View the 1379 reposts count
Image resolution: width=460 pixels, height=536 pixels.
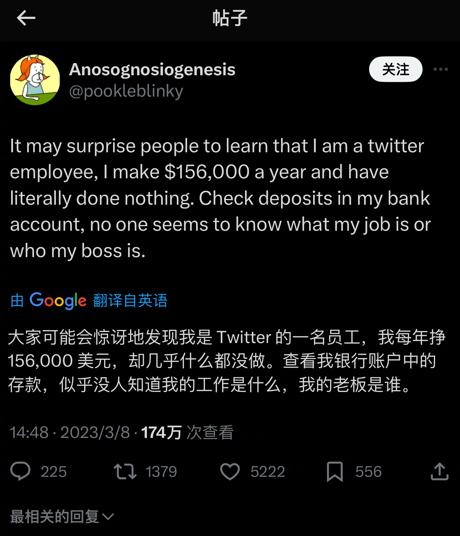(x=161, y=471)
